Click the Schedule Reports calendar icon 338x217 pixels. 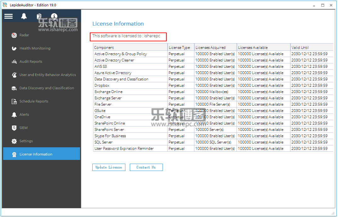(x=14, y=102)
